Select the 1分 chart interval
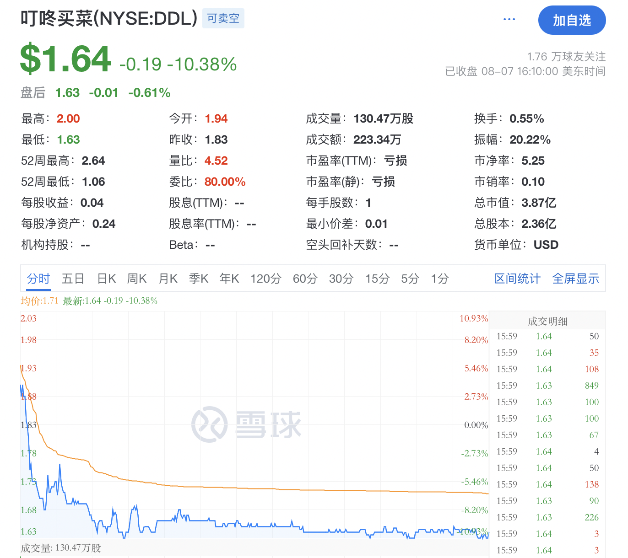628x558 pixels. [x=440, y=279]
